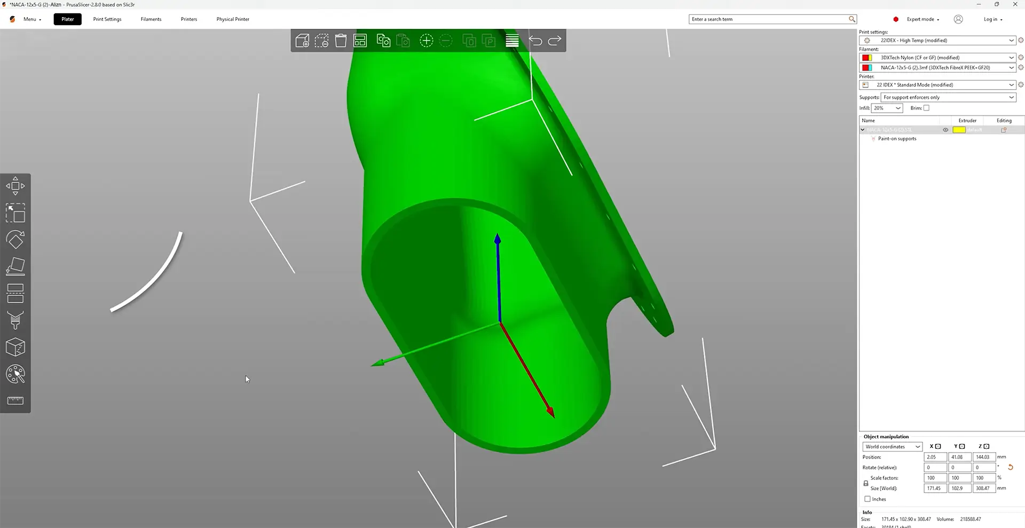This screenshot has height=528, width=1025.
Task: Select the Multimaterial painting palette tool
Action: (15, 374)
